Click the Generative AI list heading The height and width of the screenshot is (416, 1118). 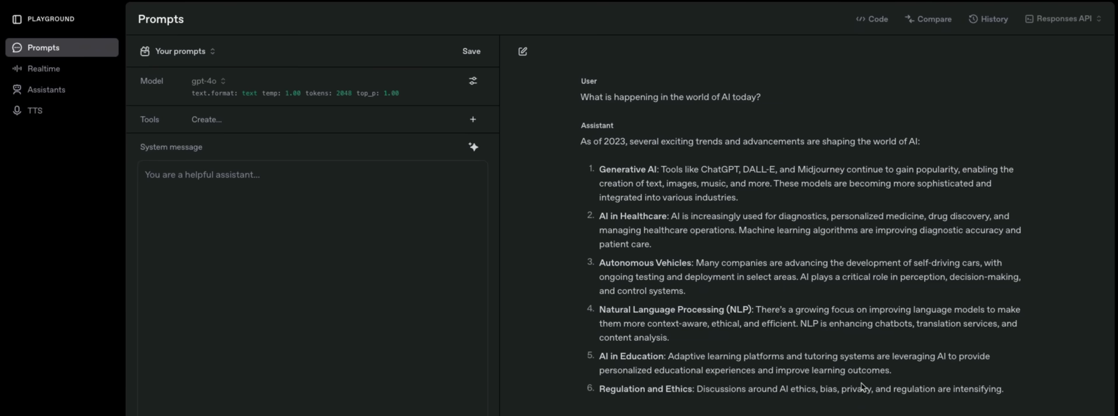(x=627, y=170)
